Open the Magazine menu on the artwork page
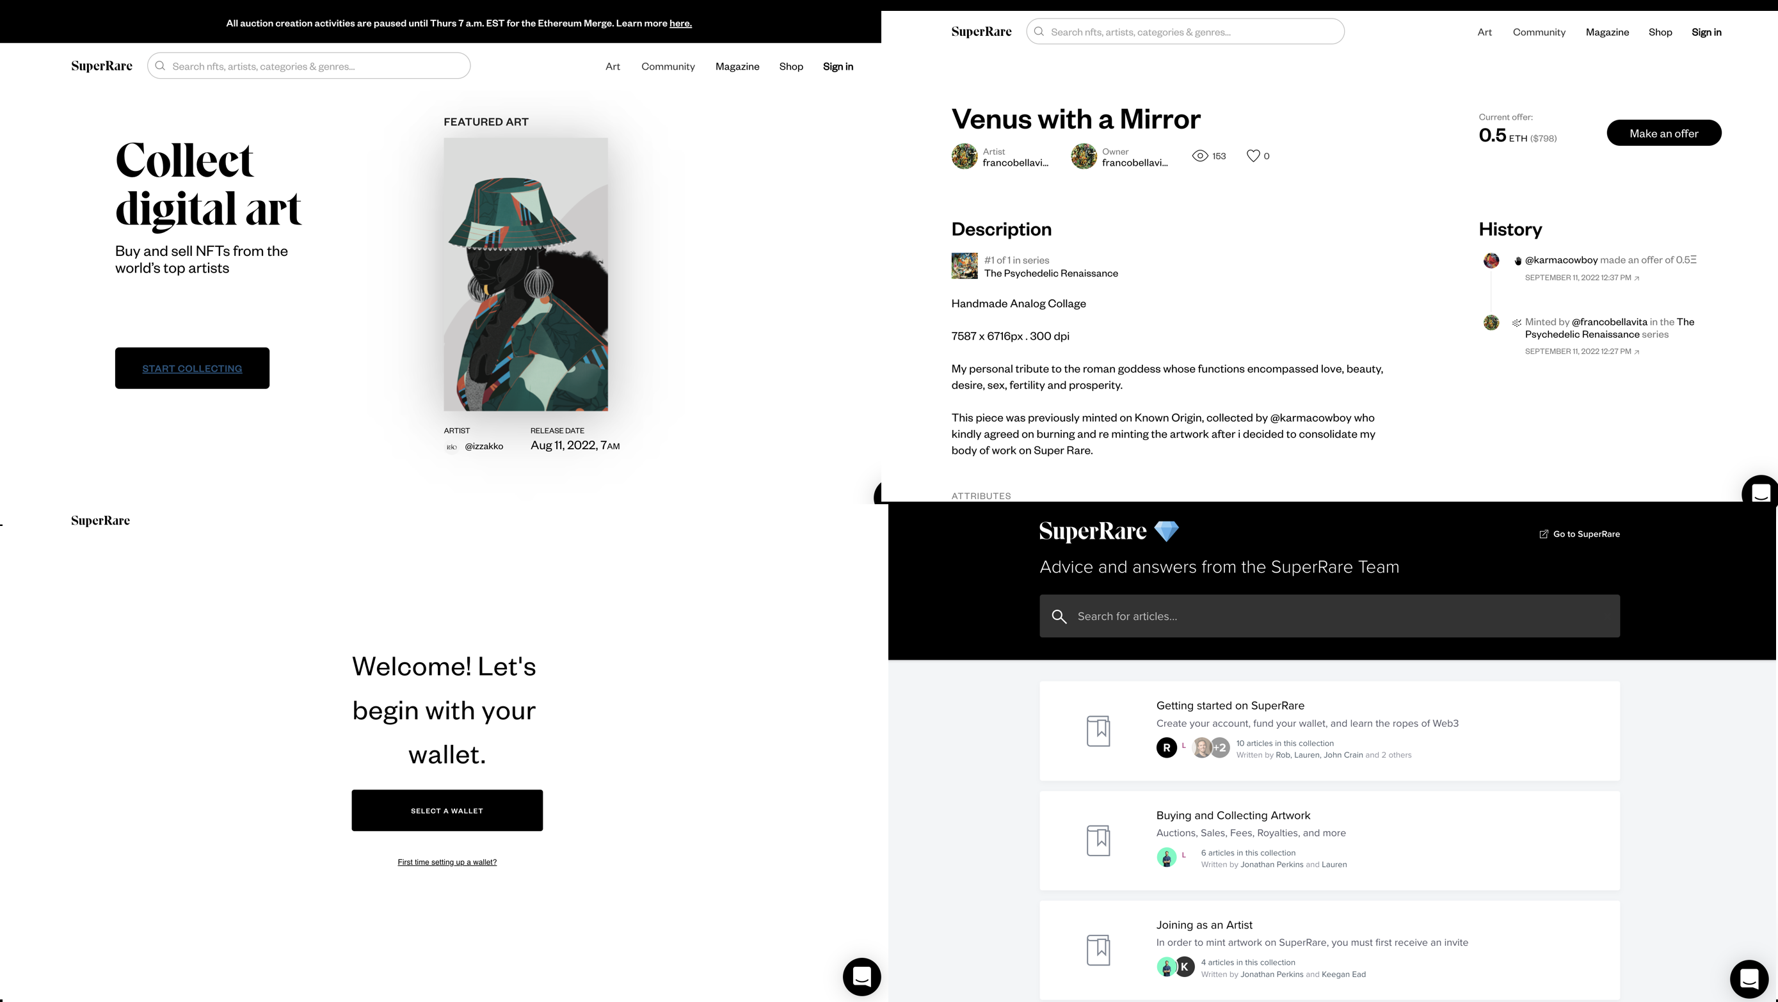 (1607, 32)
